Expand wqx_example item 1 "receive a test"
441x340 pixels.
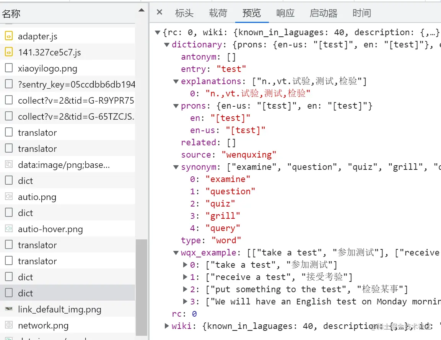tap(185, 277)
